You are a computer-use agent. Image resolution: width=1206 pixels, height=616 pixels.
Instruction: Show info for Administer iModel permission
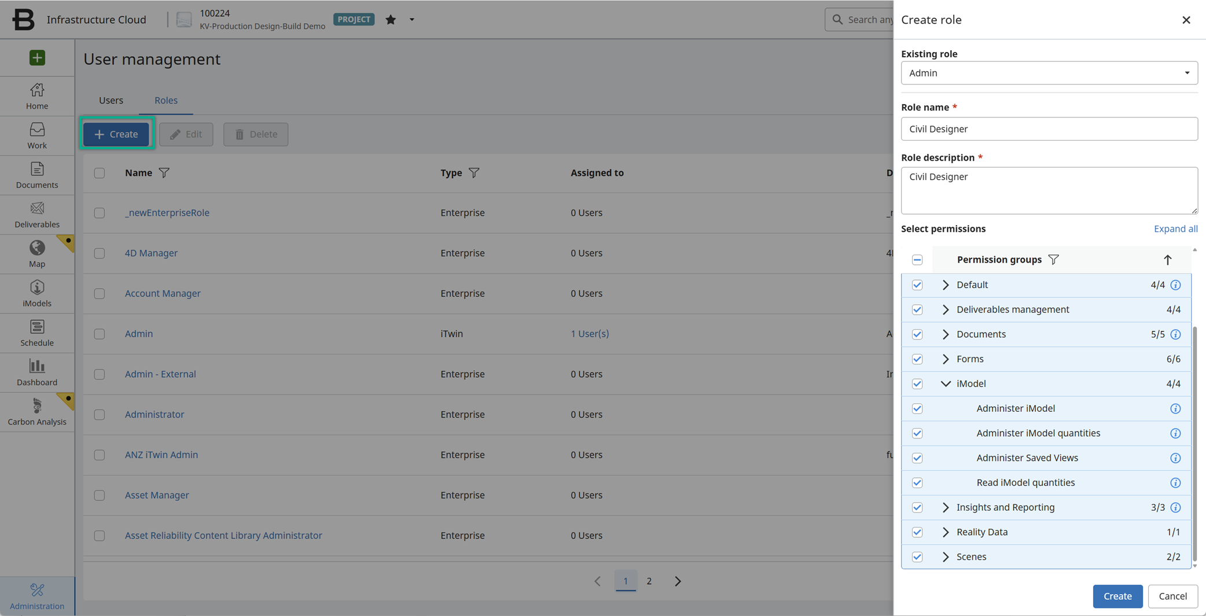pyautogui.click(x=1175, y=409)
